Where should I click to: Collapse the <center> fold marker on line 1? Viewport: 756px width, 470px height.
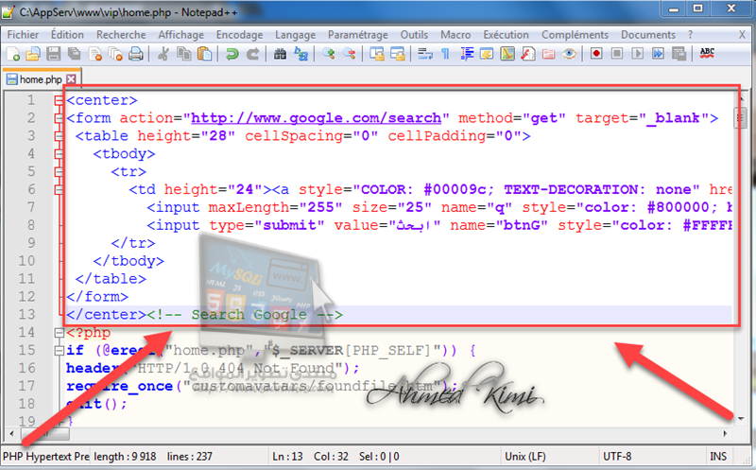click(x=59, y=100)
